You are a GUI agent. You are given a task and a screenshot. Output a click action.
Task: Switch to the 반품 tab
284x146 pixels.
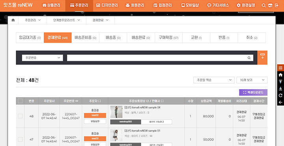[224, 37]
